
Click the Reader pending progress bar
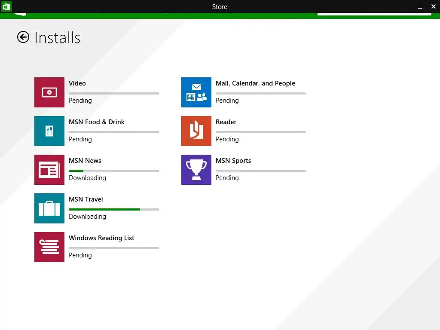[x=261, y=132]
